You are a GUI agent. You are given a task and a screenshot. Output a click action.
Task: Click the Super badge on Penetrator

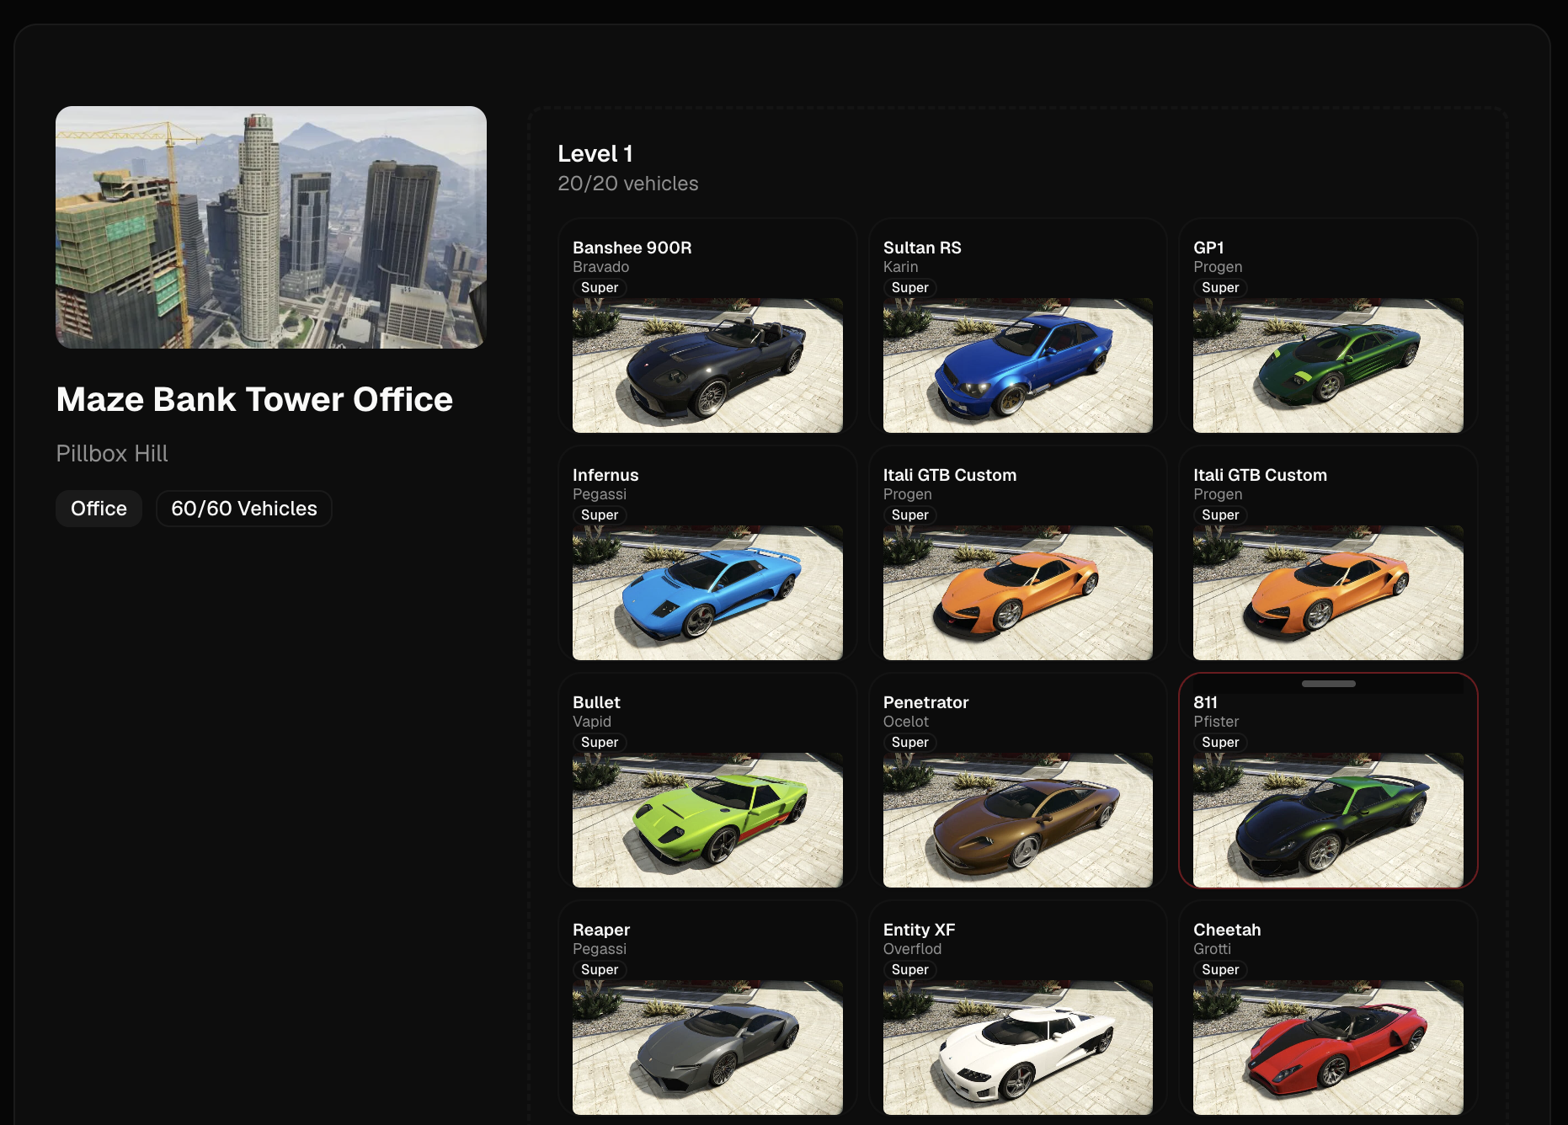click(910, 743)
